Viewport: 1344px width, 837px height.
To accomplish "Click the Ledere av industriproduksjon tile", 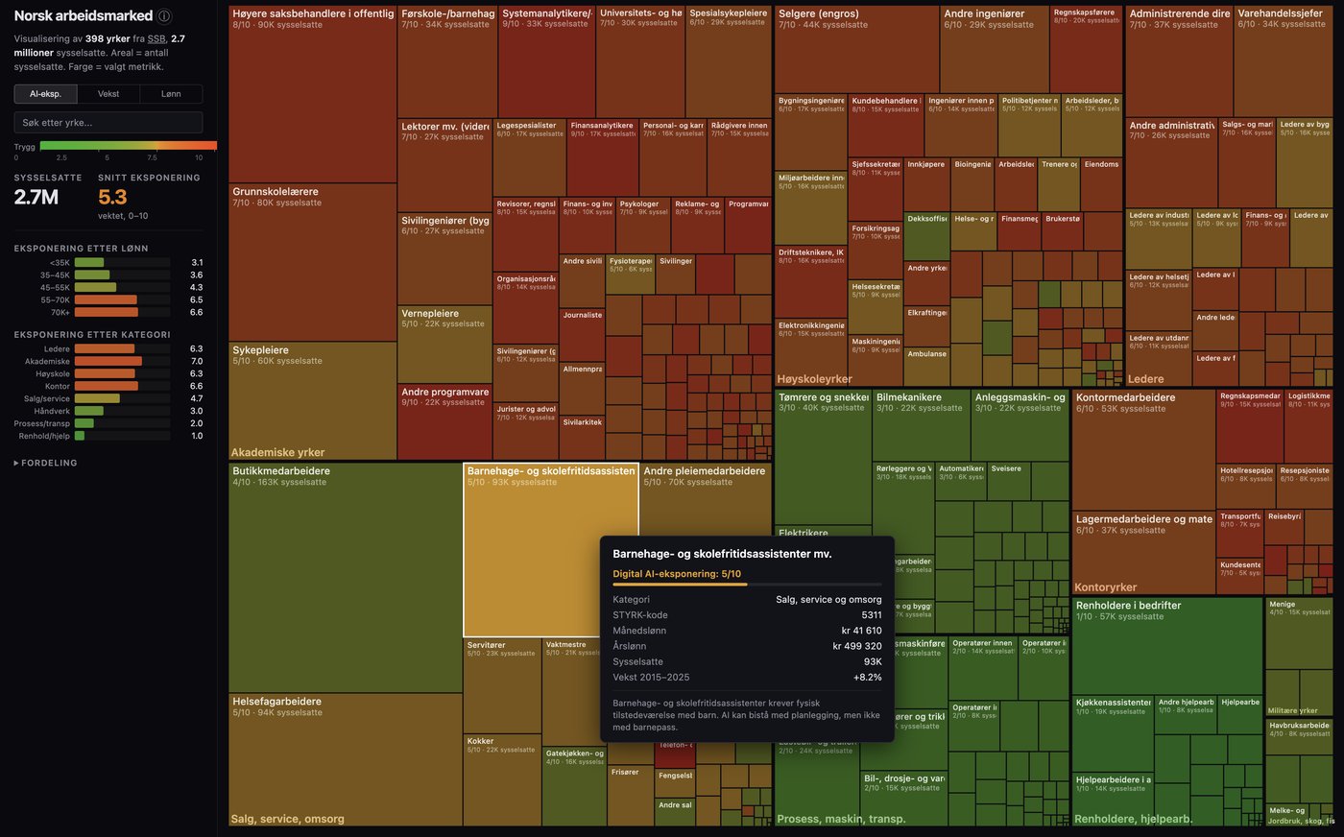I will click(x=1158, y=239).
